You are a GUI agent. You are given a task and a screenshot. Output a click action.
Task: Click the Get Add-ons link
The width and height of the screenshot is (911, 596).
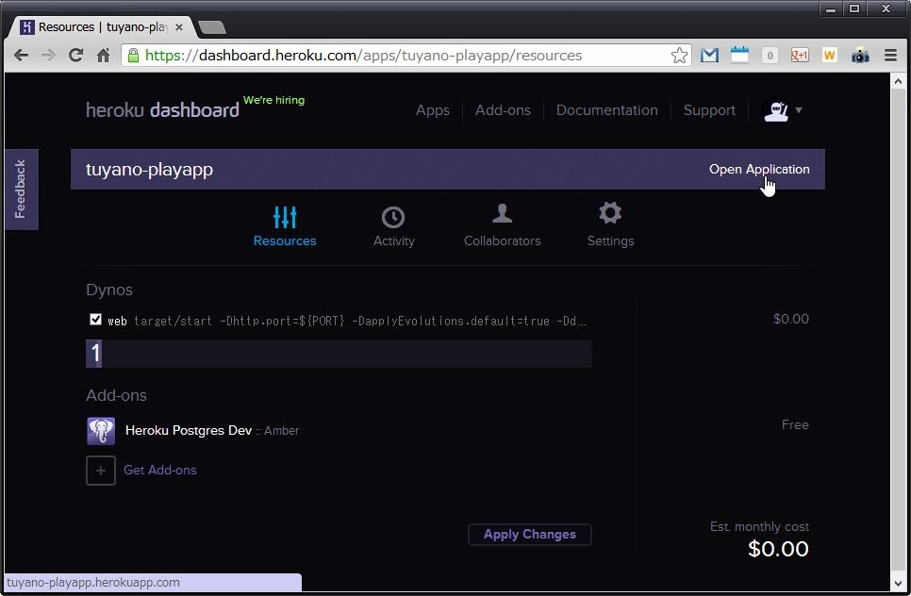(160, 470)
